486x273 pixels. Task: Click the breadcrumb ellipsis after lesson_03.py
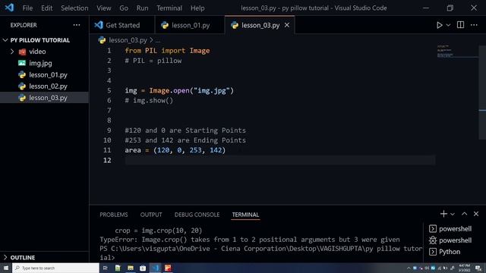(158, 40)
